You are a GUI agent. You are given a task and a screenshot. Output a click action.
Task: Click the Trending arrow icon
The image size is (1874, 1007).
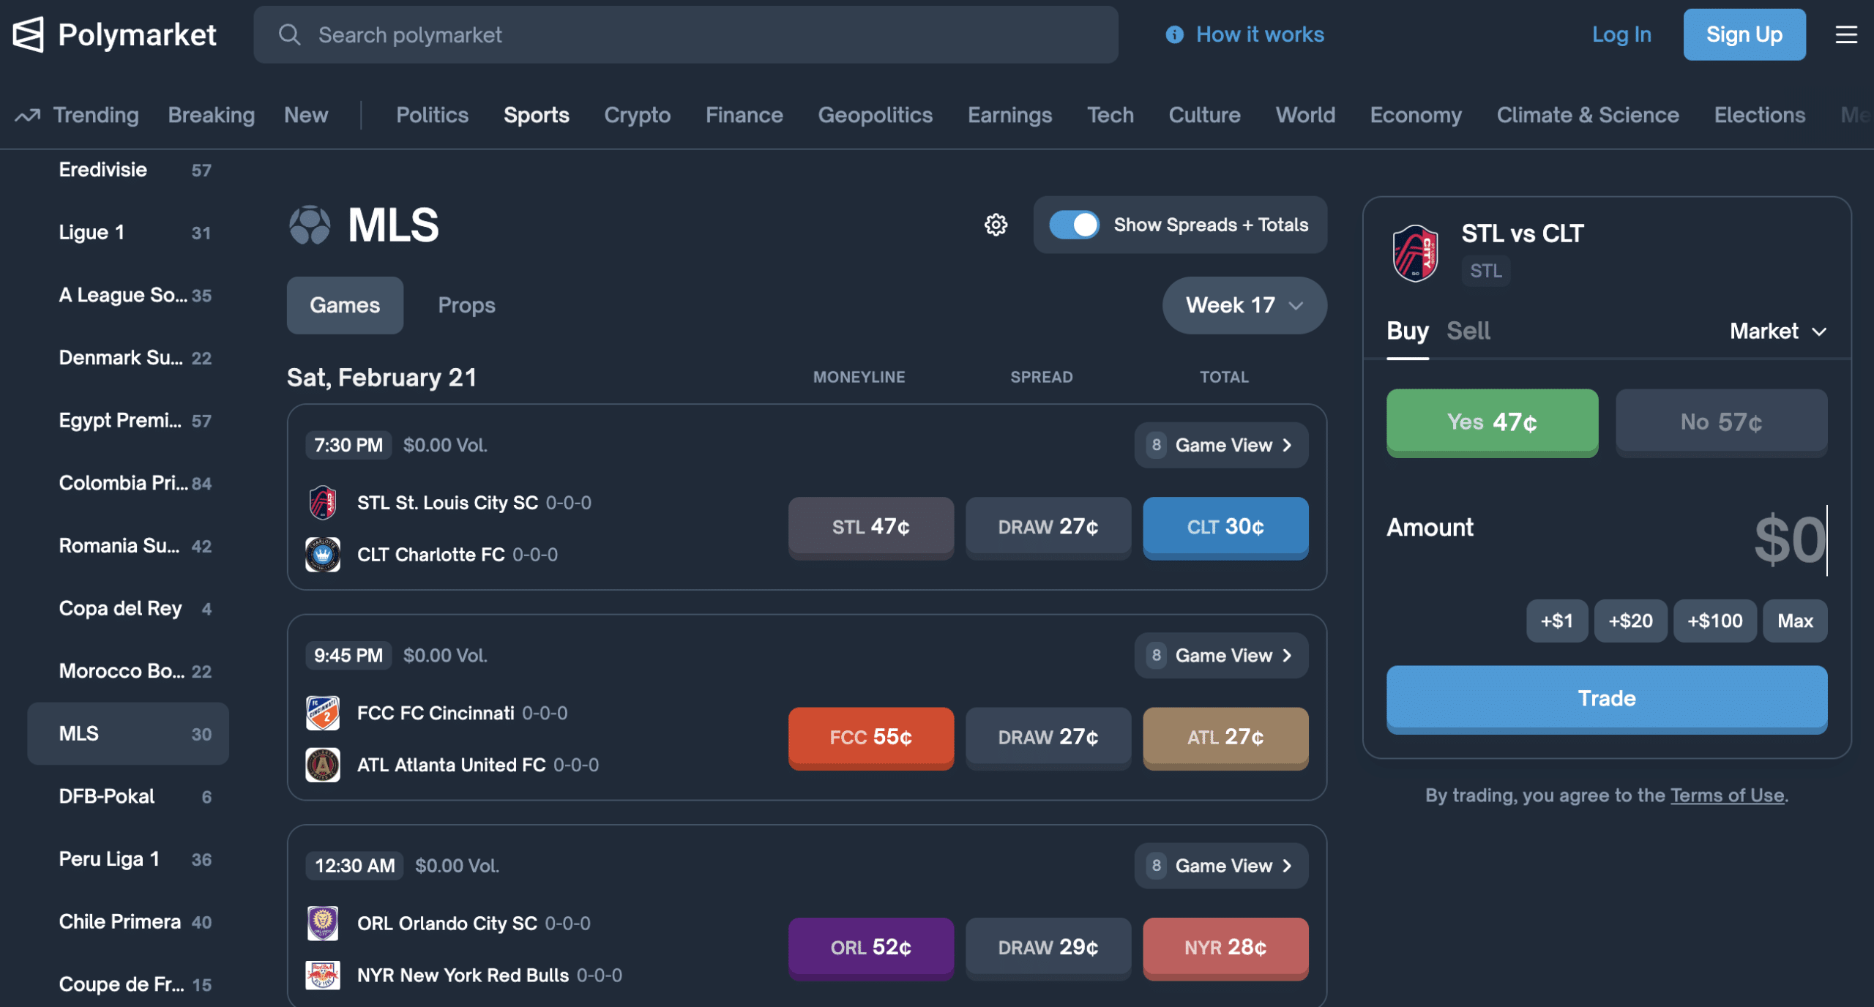(27, 115)
